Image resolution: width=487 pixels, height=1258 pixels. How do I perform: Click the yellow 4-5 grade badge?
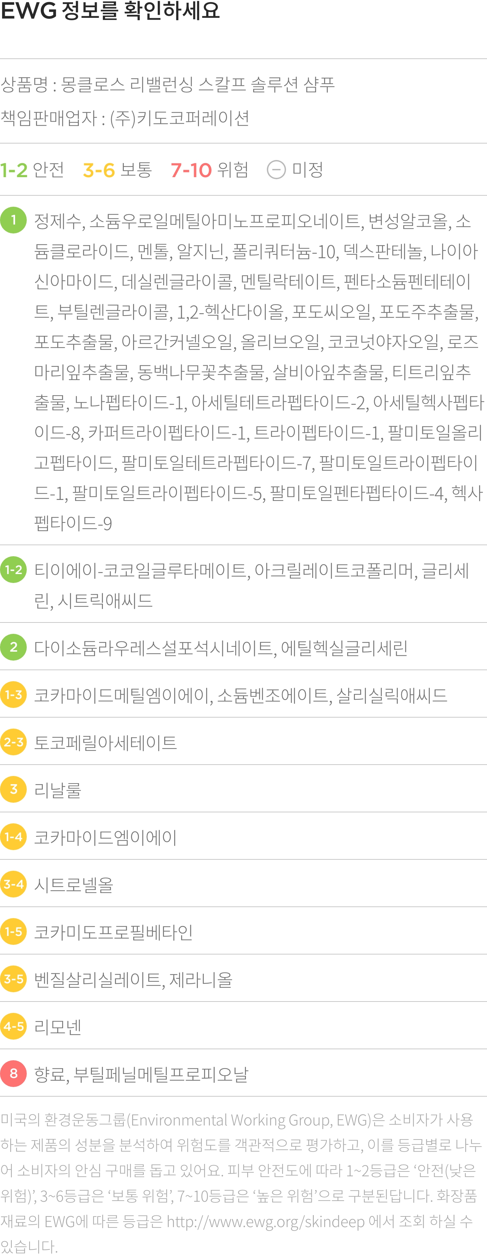click(13, 1026)
